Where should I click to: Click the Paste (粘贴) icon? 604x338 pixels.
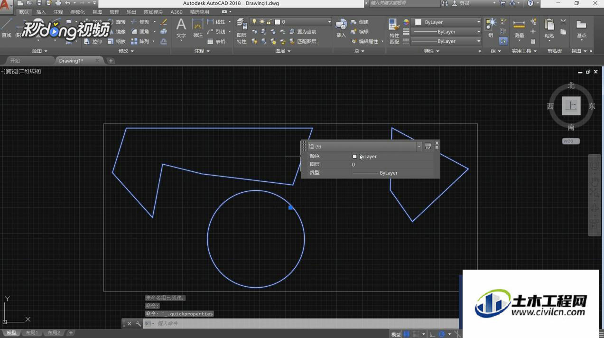click(x=549, y=28)
